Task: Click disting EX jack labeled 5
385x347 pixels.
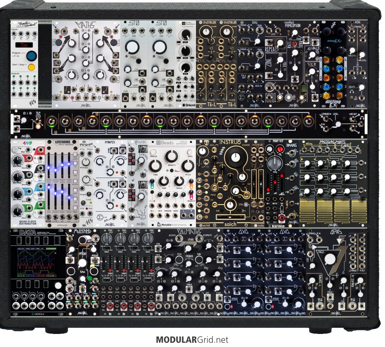Action: pos(326,60)
